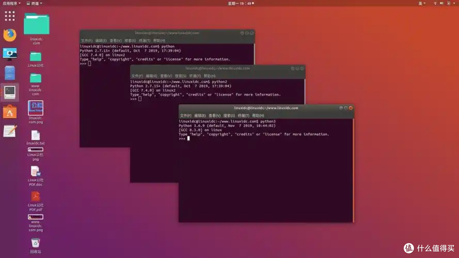Click the "[GCC 8.3.0] on linux" line
Screen dimensions: 459x258
coord(200,130)
